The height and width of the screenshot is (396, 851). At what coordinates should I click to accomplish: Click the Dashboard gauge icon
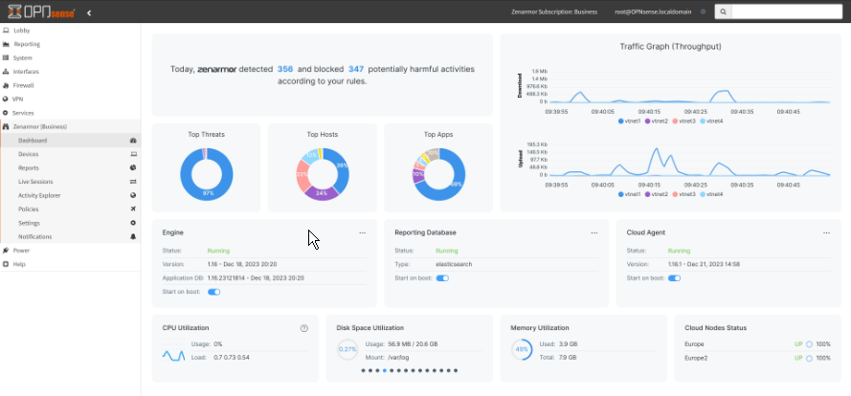[133, 141]
